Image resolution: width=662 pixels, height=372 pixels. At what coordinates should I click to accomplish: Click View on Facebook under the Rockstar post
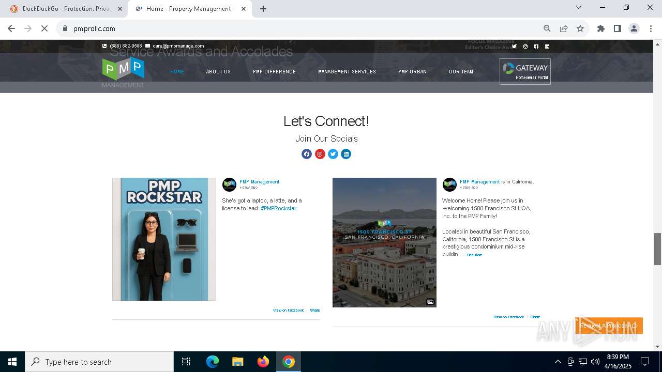tap(289, 311)
